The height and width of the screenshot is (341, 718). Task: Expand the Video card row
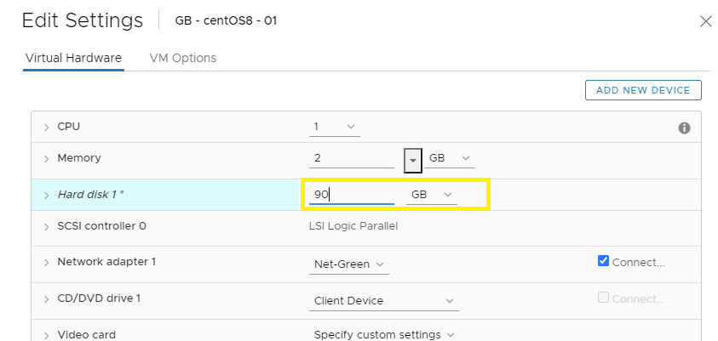(x=47, y=335)
